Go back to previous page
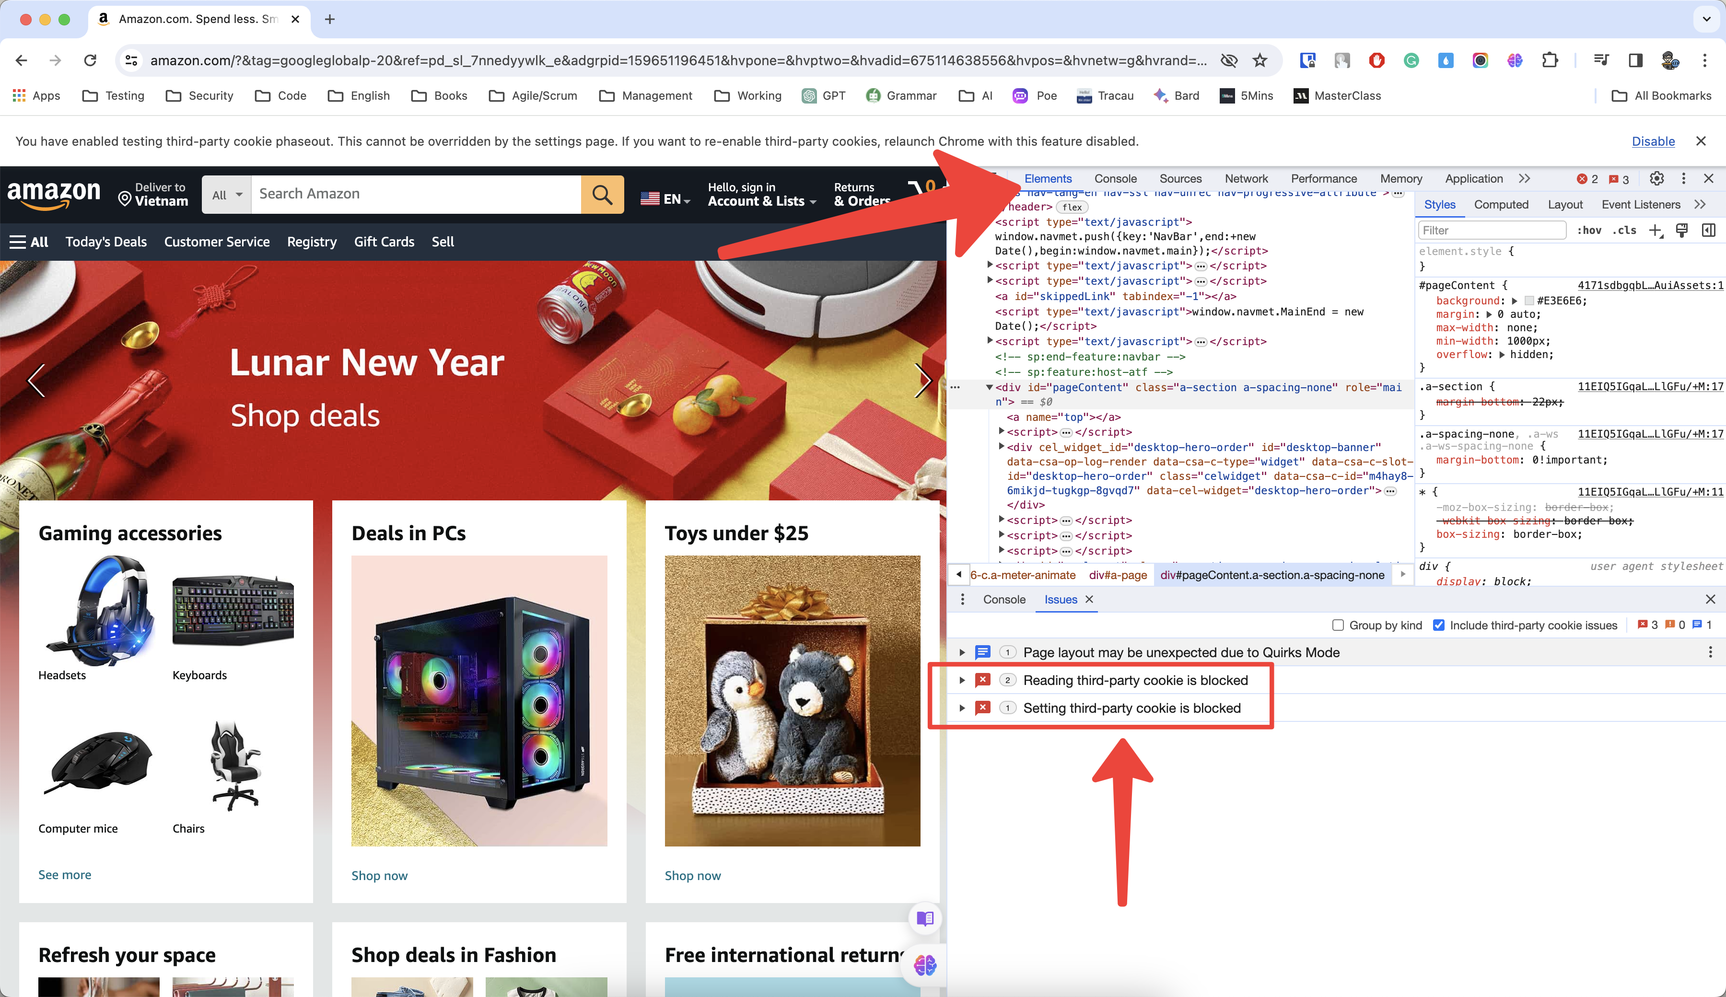The height and width of the screenshot is (997, 1726). (21, 60)
